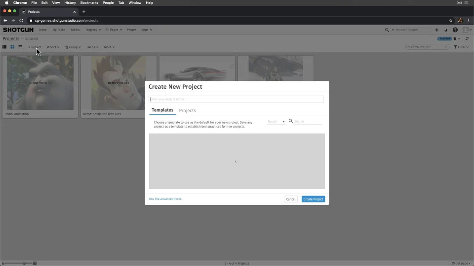This screenshot has width=474, height=266.
Task: Cancel the Create New Project dialog
Action: (290, 199)
